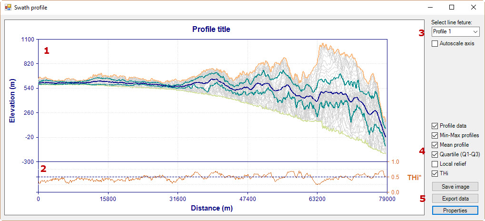
Task: Click the Swath profile title bar text
Action: coord(30,8)
